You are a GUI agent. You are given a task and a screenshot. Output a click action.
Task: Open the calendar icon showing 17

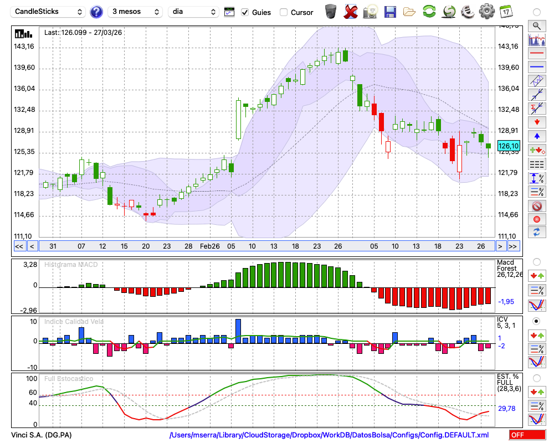(x=505, y=11)
